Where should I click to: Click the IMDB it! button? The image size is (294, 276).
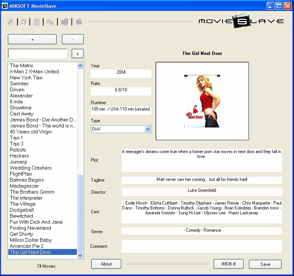tap(229, 264)
